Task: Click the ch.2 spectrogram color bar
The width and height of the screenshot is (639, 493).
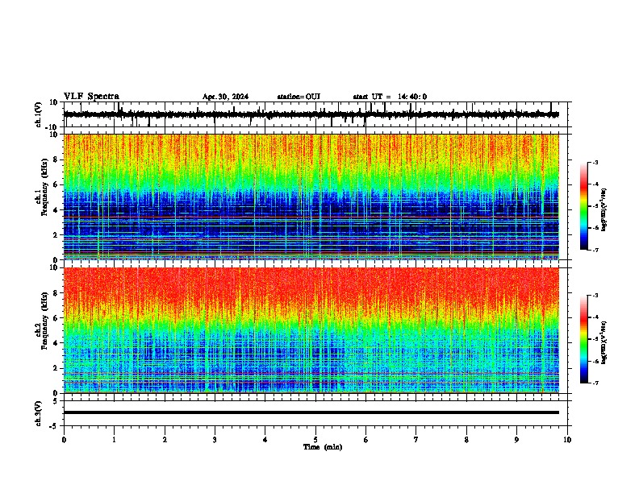Action: tap(584, 339)
